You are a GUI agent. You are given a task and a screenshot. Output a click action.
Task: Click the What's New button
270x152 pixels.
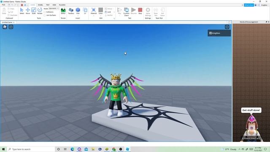249,5
